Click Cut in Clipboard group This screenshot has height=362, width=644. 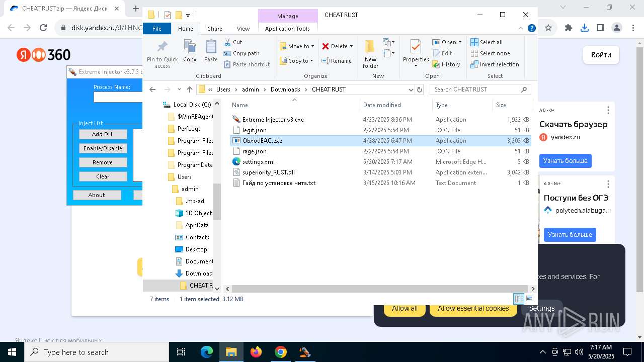point(233,42)
